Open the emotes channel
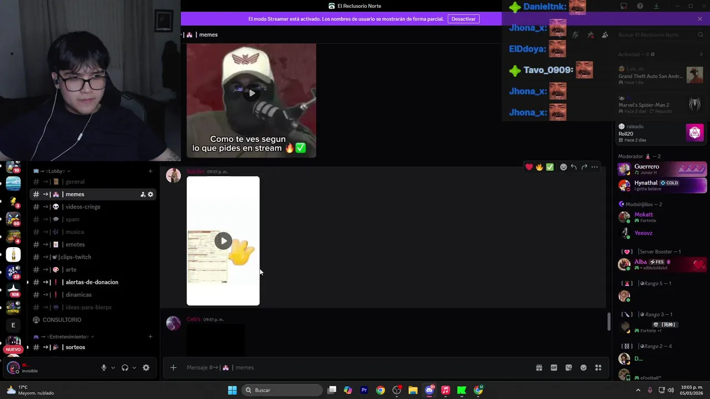Screen dimensions: 710x399 pyautogui.click(x=92, y=244)
